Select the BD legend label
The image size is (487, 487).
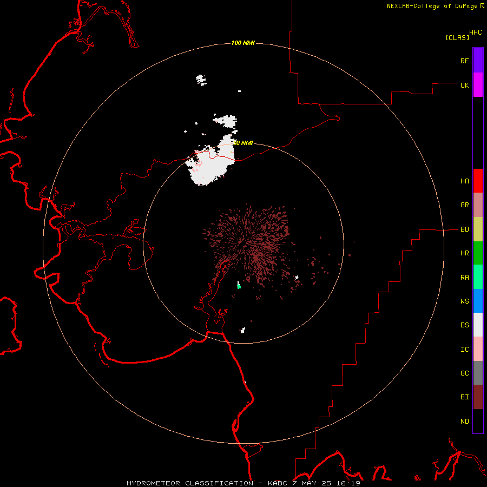click(464, 229)
